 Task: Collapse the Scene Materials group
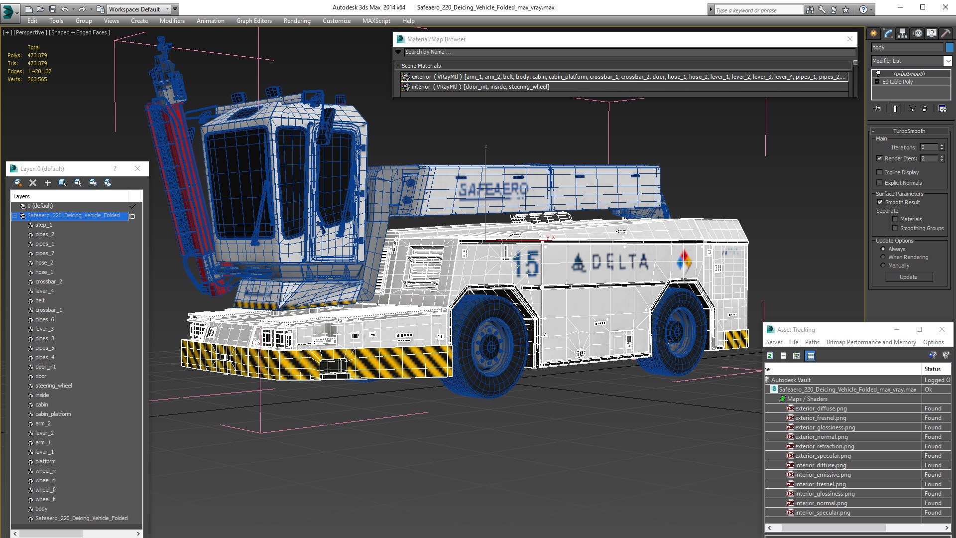coord(398,66)
